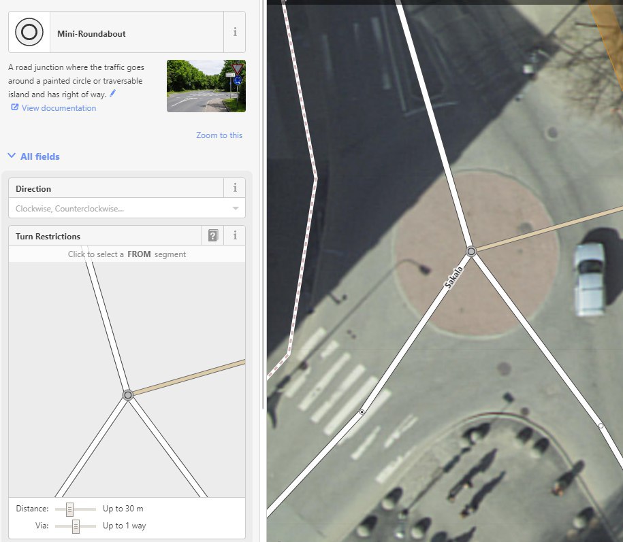Screen dimensions: 623x542
Task: Click the edit pencil beside the description
Action: pos(113,93)
